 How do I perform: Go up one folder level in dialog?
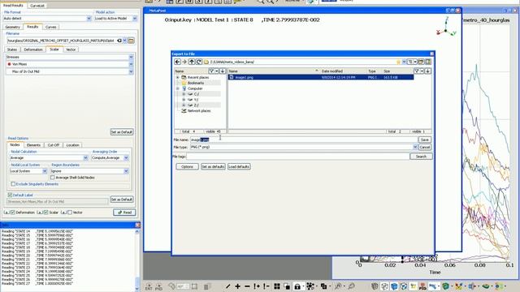pyautogui.click(x=192, y=62)
